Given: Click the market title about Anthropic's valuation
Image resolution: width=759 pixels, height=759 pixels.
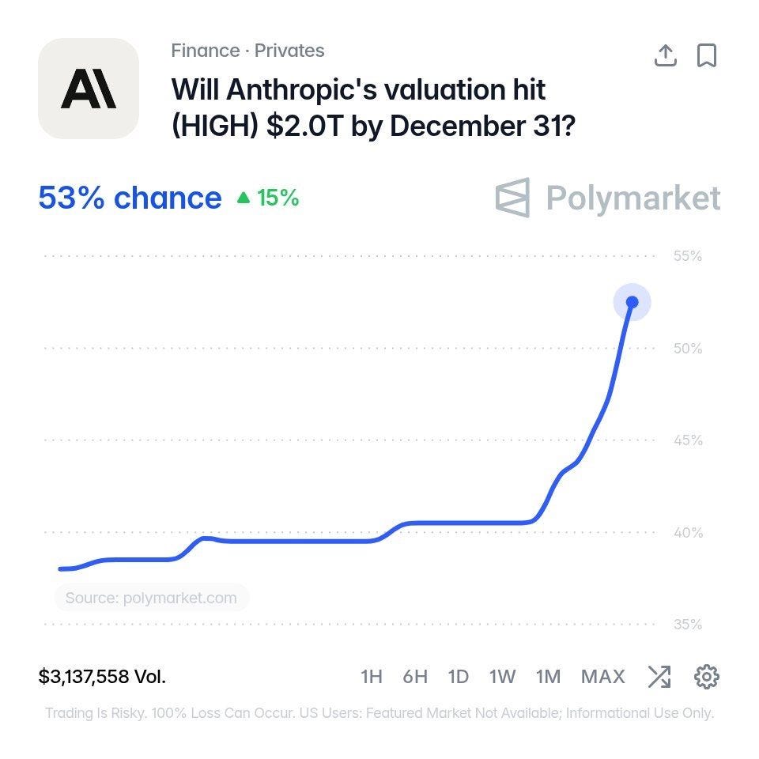Looking at the screenshot, I should click(x=373, y=108).
